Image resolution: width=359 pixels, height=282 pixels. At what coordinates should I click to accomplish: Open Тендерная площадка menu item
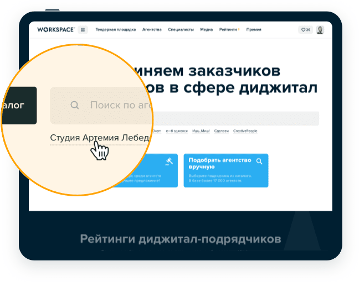(x=116, y=30)
